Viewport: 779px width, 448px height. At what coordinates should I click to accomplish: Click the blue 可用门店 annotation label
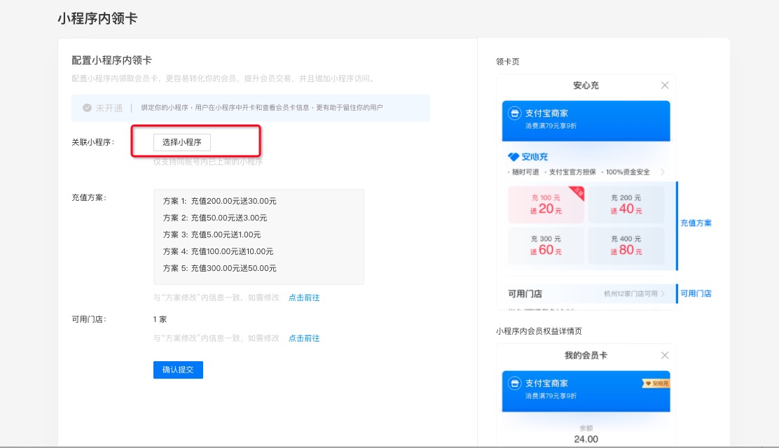tap(696, 293)
